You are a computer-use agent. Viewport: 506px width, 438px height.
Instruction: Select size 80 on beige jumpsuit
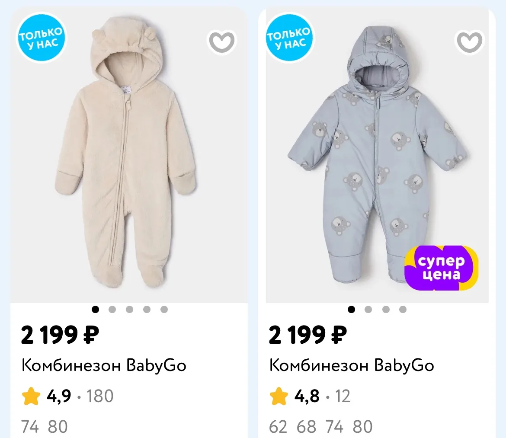coord(58,427)
